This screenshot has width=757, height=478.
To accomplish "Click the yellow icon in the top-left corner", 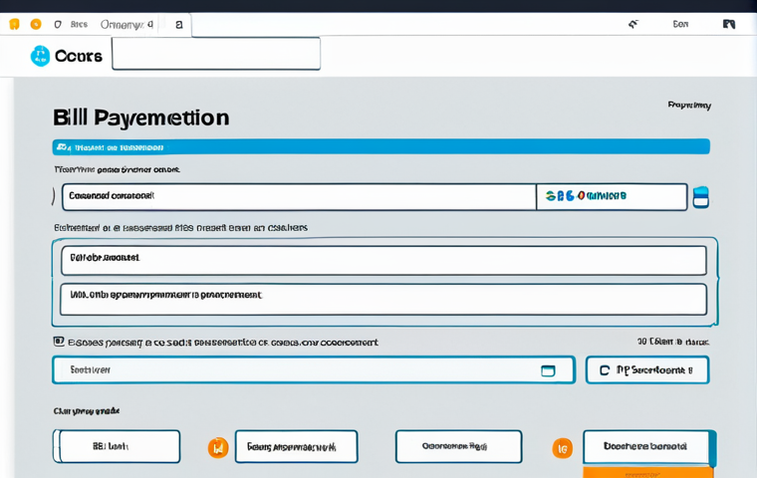I will (14, 24).
